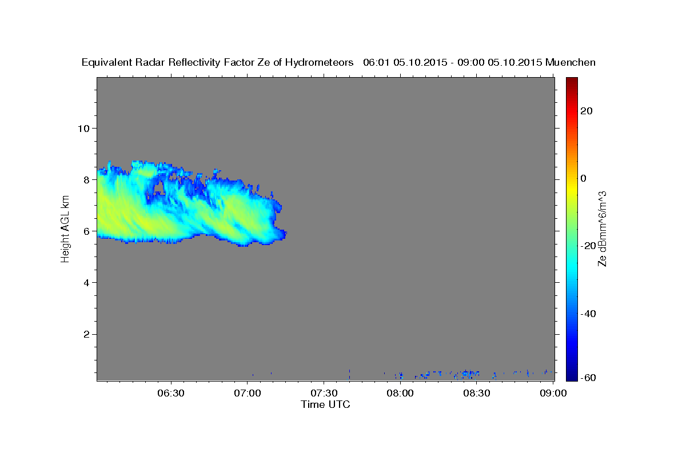686x457 pixels.
Task: Click the 06:30 time tick label
Action: click(x=171, y=393)
